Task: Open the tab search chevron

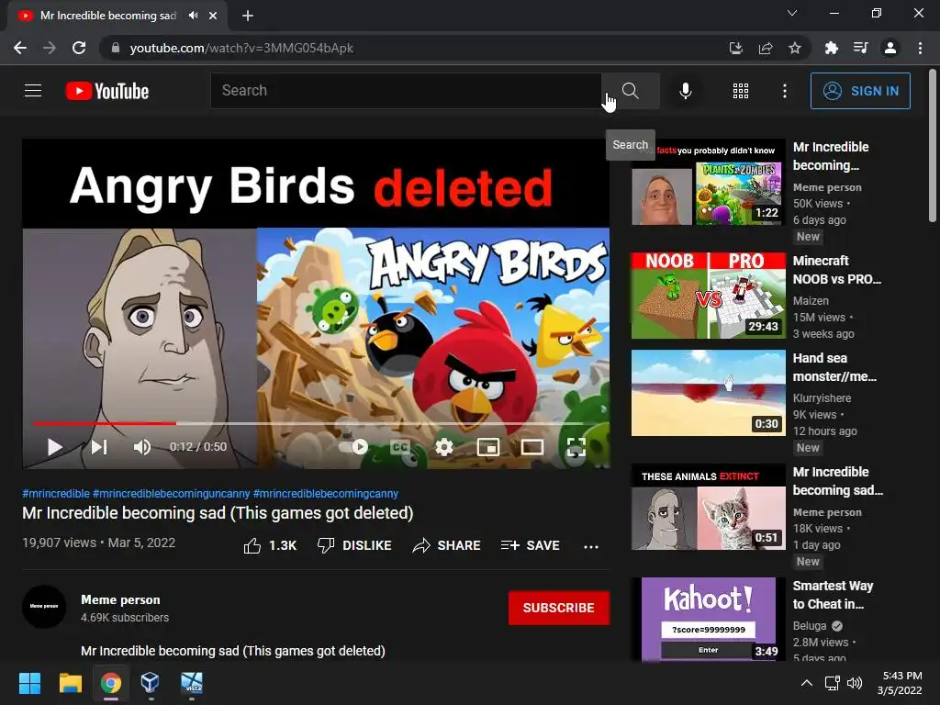Action: (792, 13)
